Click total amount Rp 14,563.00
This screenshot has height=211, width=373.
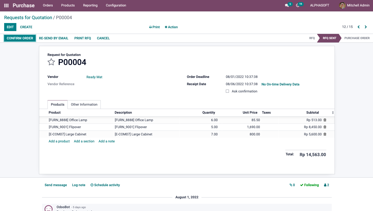(313, 155)
